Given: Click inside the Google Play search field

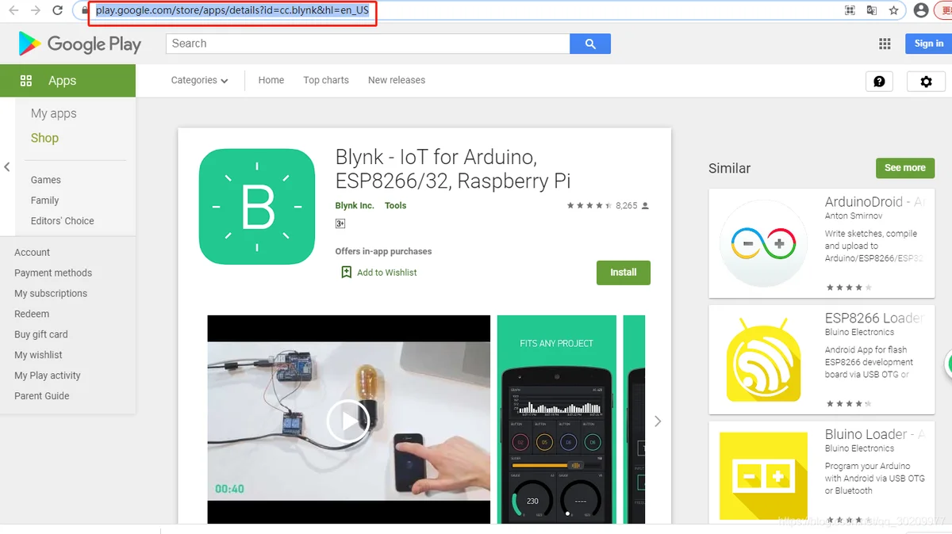Looking at the screenshot, I should click(x=367, y=44).
